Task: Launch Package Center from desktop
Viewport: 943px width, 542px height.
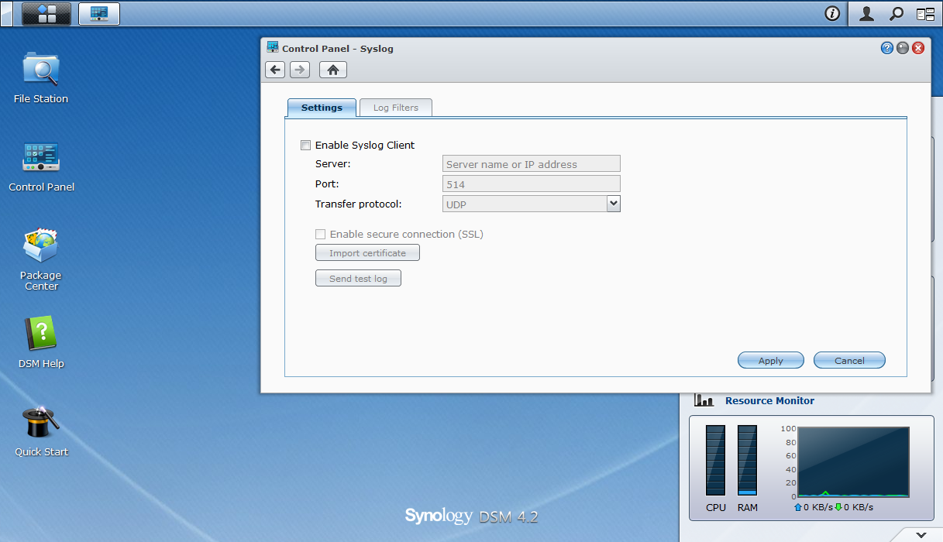Action: pyautogui.click(x=41, y=259)
